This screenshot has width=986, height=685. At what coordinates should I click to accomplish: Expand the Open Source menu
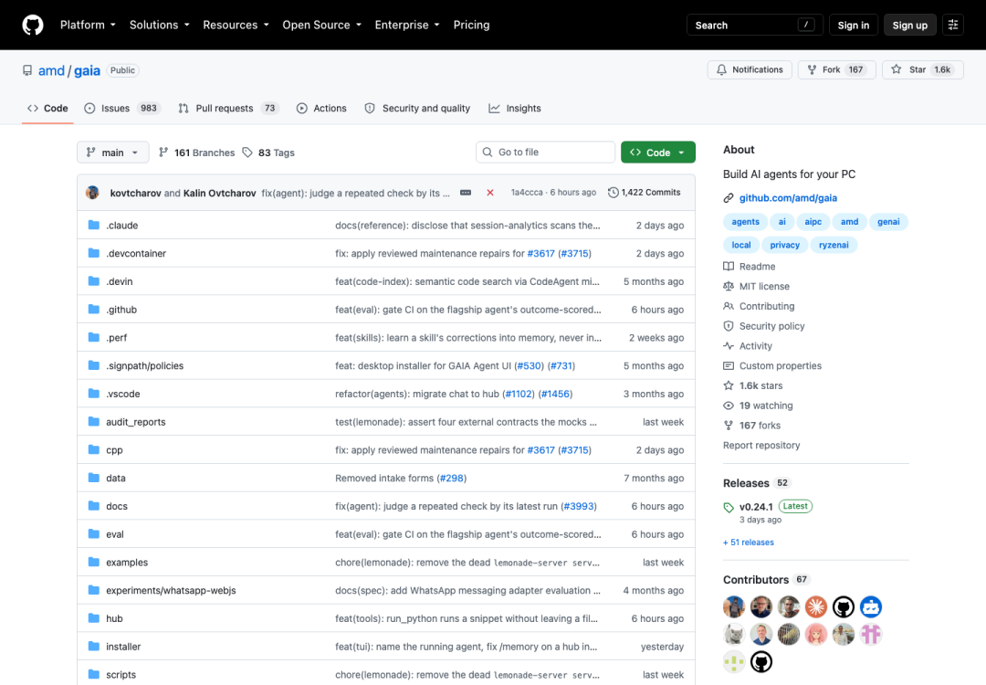coord(322,26)
